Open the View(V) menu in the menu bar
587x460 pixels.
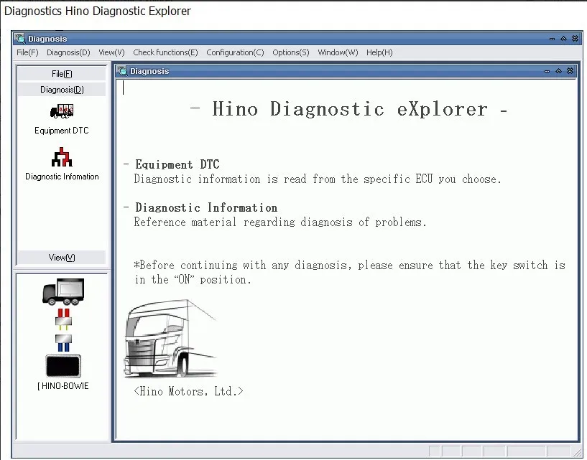[111, 52]
